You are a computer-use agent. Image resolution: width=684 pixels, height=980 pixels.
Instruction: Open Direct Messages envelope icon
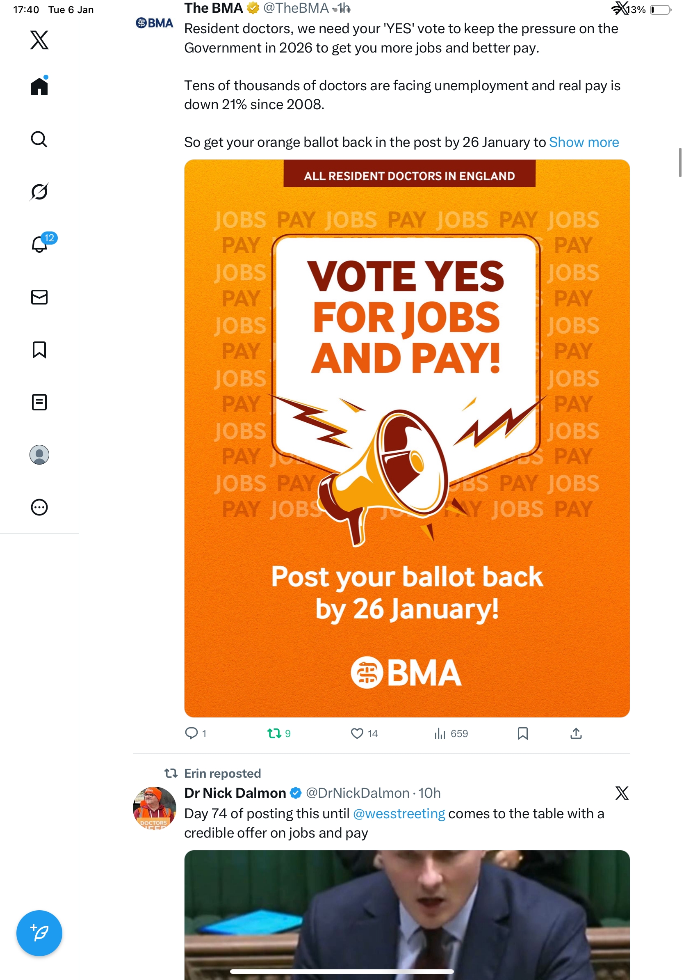point(39,297)
